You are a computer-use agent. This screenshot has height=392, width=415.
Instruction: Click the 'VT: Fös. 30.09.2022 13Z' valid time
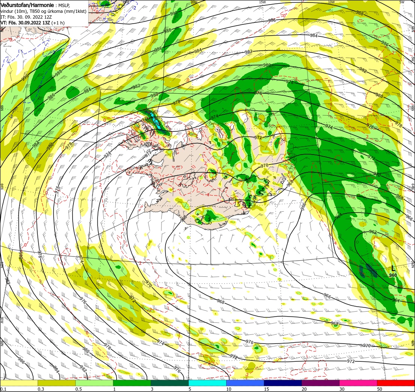click(x=25, y=23)
